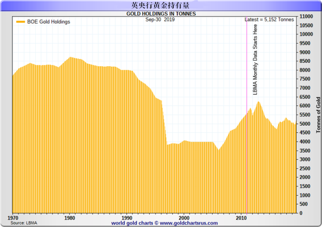This screenshot has height=227, width=322.
Task: Click the 'Sep-30 2019' date label
Action: click(x=160, y=19)
